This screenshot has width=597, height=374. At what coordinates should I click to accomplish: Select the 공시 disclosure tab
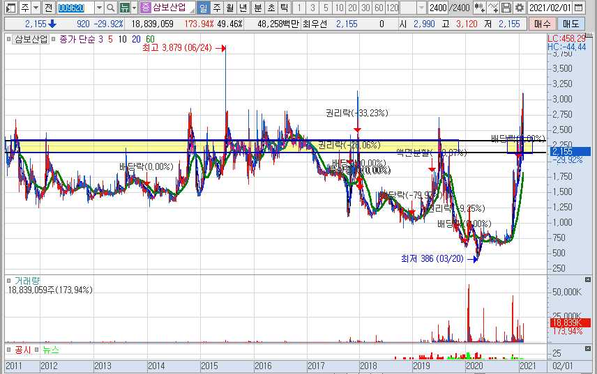(22, 350)
